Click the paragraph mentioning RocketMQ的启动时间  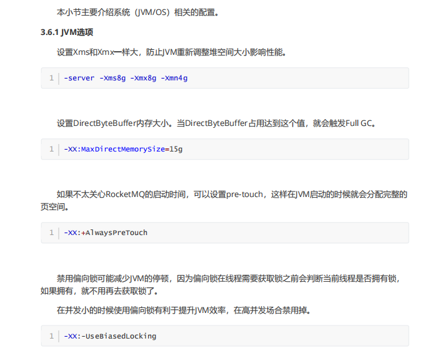(x=224, y=201)
